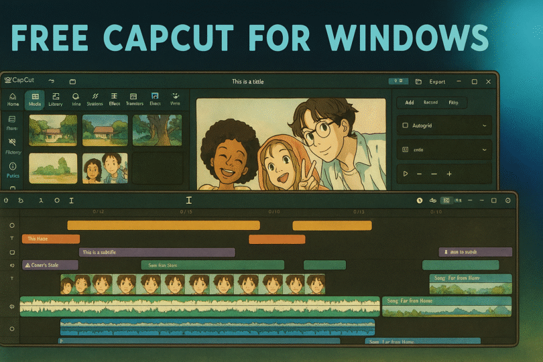Click the play button in right panel
Image resolution: width=543 pixels, height=362 pixels.
pyautogui.click(x=405, y=174)
